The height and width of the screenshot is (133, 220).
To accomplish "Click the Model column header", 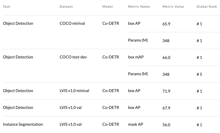I will 108,7.
